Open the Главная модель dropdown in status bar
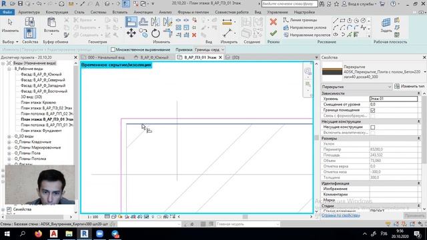Image resolution: width=427 pixels, height=240 pixels. point(248,224)
